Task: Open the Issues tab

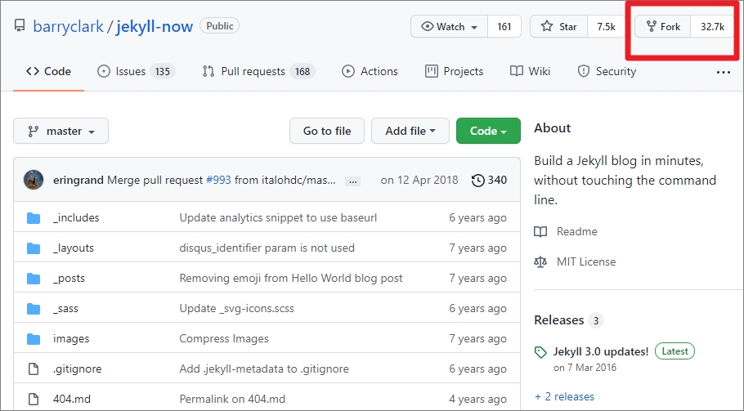Action: pos(137,72)
